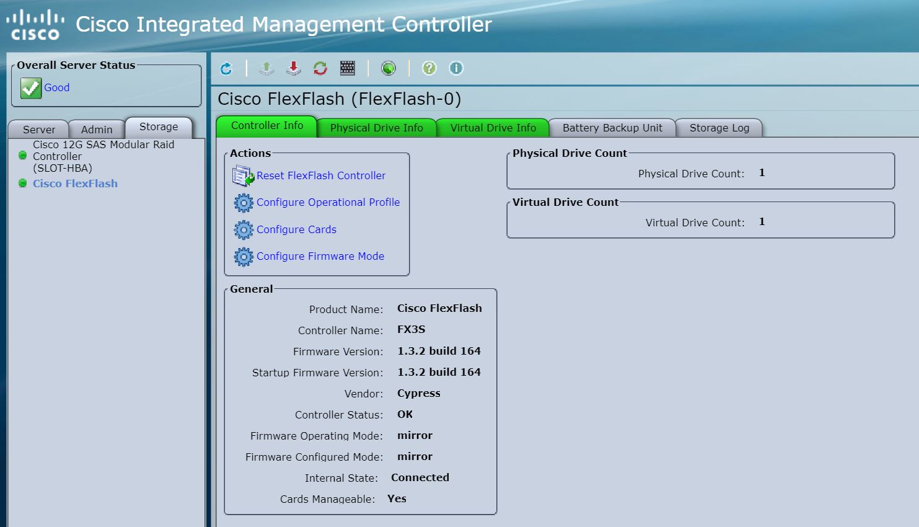This screenshot has height=527, width=919.
Task: Click the Configure Operational Profile gear icon
Action: (244, 203)
